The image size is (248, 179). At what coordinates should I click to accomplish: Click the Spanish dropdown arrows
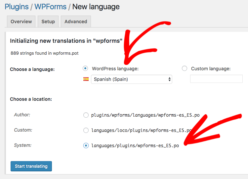(169, 79)
